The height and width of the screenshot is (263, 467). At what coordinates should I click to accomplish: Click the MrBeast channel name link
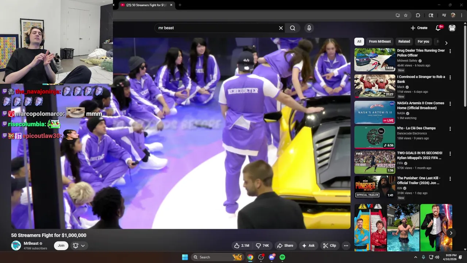31,243
